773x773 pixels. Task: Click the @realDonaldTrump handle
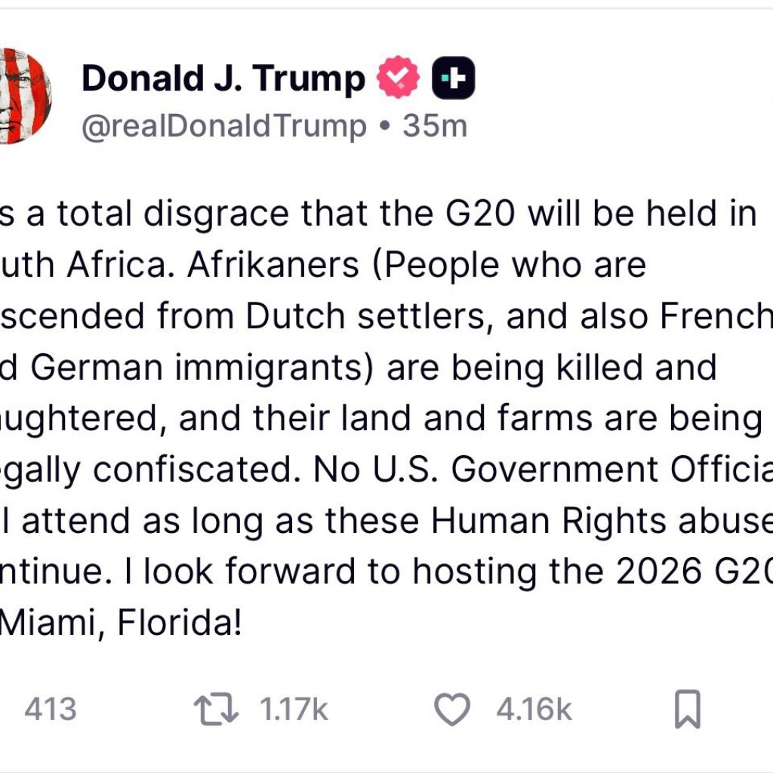tap(223, 126)
